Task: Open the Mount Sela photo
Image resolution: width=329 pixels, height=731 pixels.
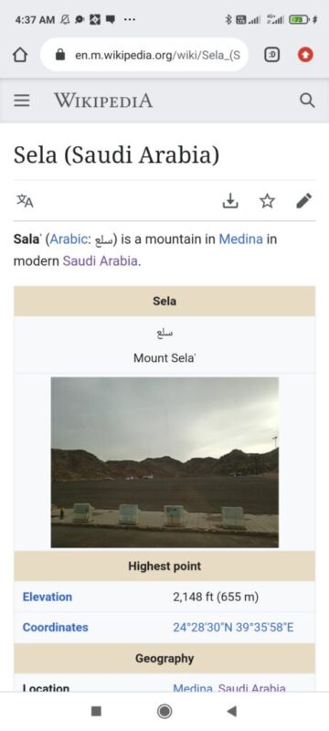Action: (164, 462)
